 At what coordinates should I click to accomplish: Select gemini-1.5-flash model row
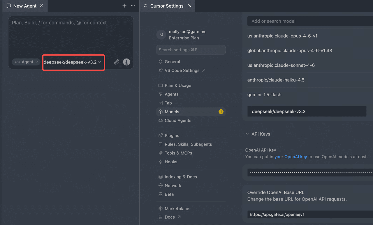pos(310,95)
